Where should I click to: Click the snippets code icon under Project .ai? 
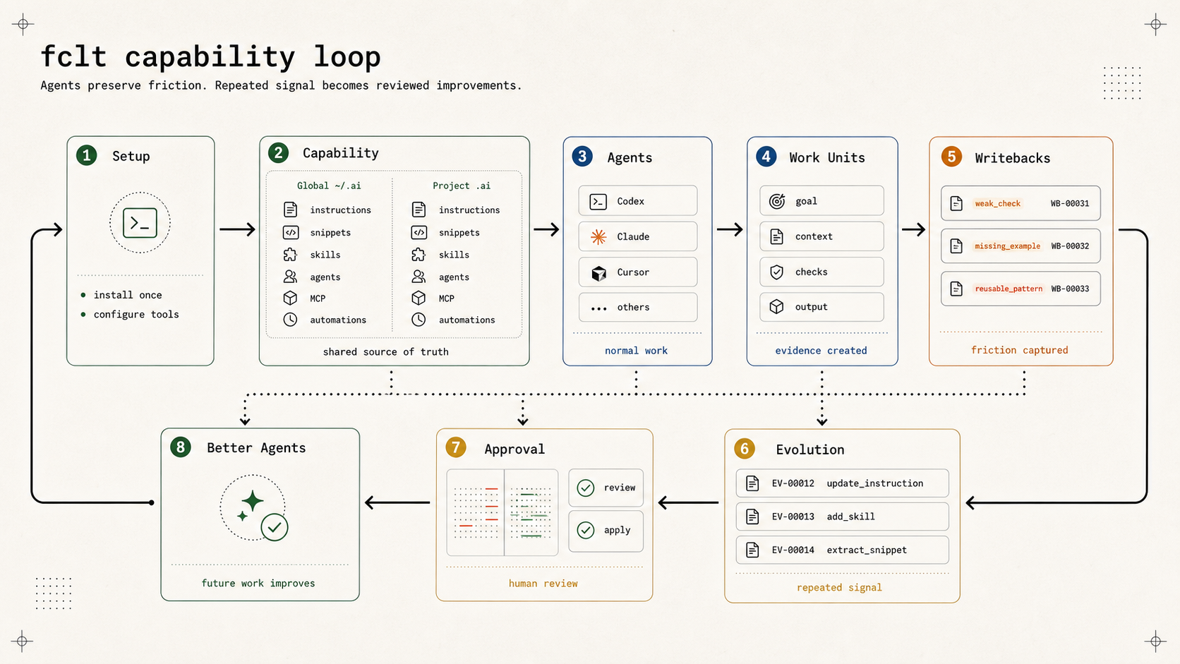419,232
